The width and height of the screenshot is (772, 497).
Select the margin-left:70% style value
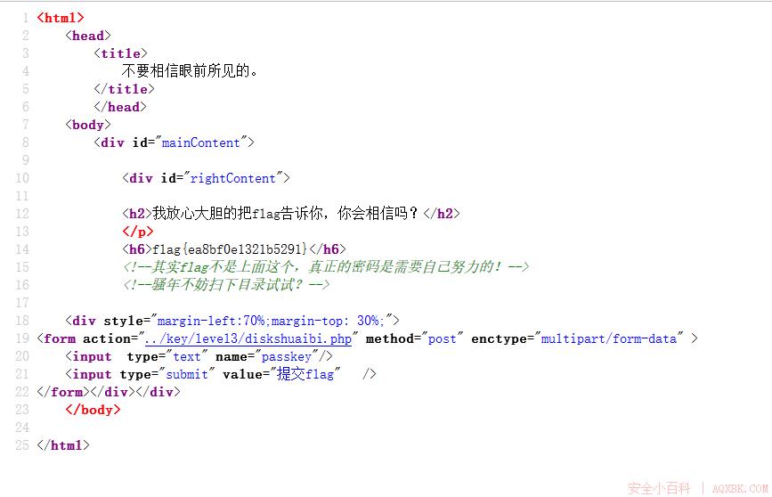(271, 321)
